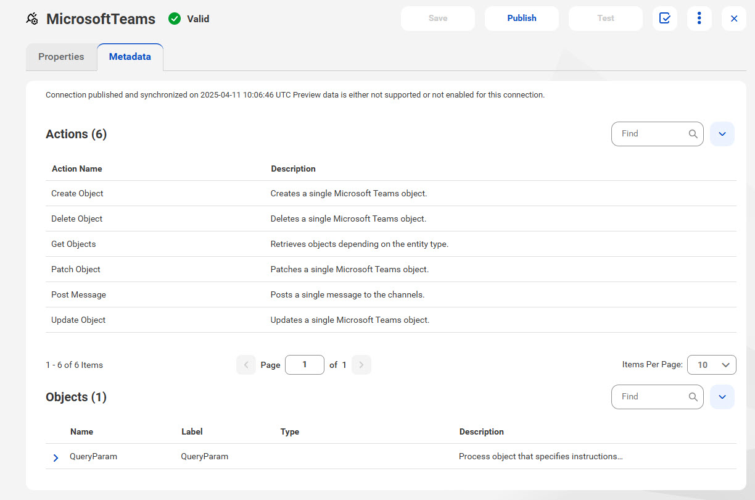Viewport: 755px width, 500px height.
Task: Go to previous page arrow in pagination
Action: coord(245,365)
